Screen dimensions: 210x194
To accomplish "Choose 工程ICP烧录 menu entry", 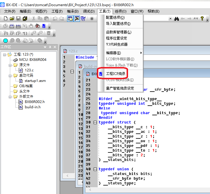I will coord(120,74).
